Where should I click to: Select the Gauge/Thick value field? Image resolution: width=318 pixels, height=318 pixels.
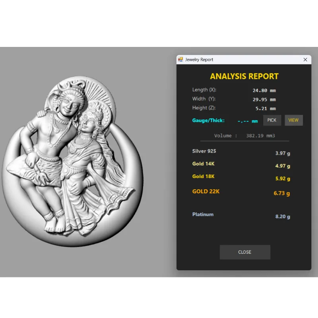coord(248,121)
